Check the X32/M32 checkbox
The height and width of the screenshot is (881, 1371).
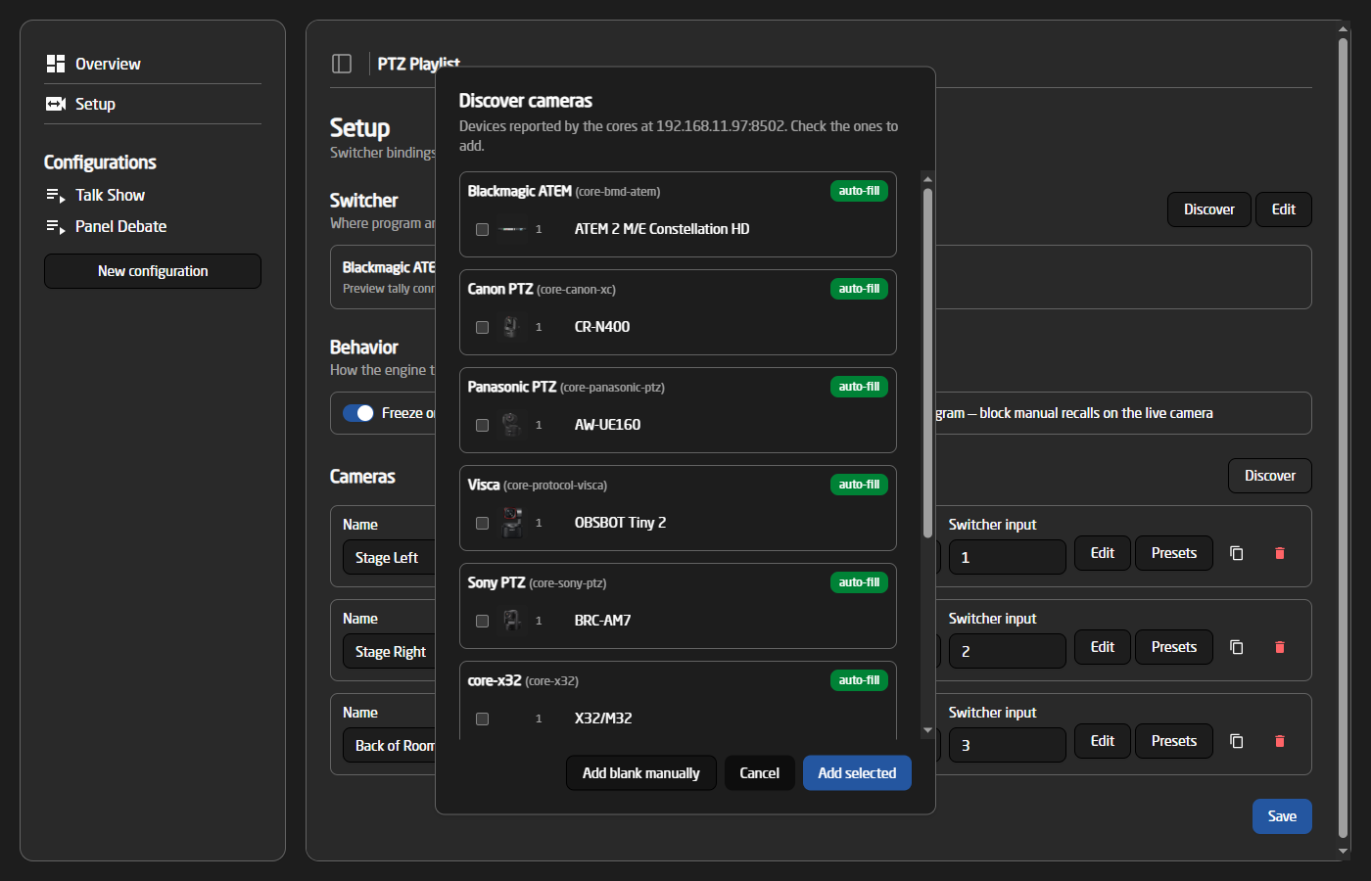coord(482,719)
